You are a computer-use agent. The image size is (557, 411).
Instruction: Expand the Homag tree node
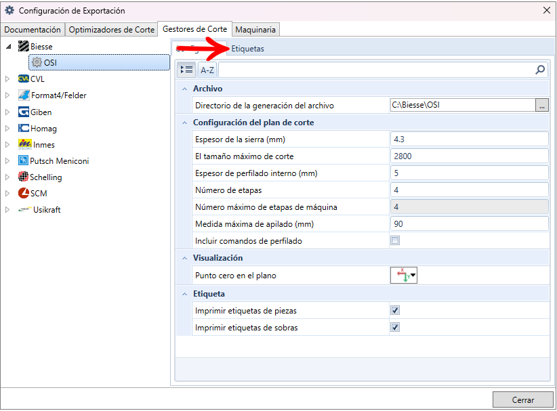click(x=7, y=128)
